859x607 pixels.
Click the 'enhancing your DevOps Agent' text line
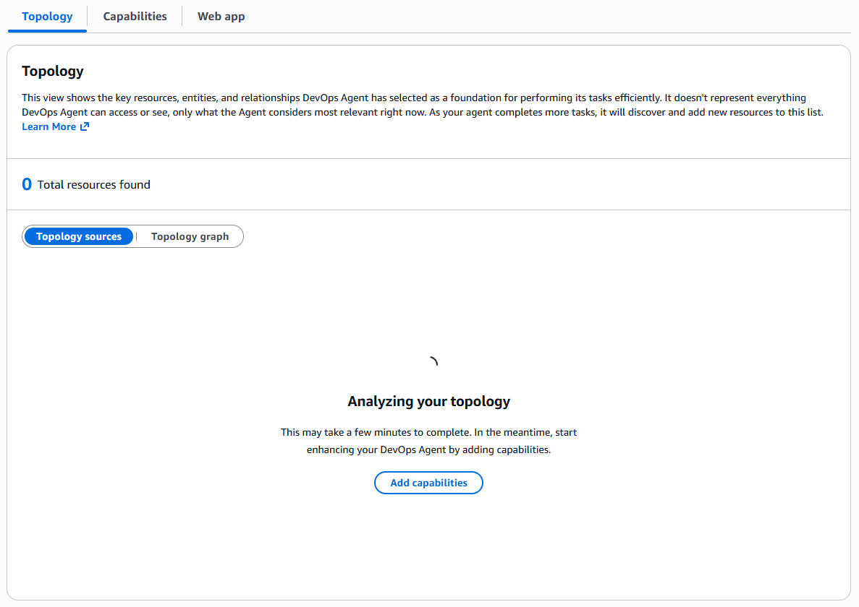pyautogui.click(x=428, y=449)
